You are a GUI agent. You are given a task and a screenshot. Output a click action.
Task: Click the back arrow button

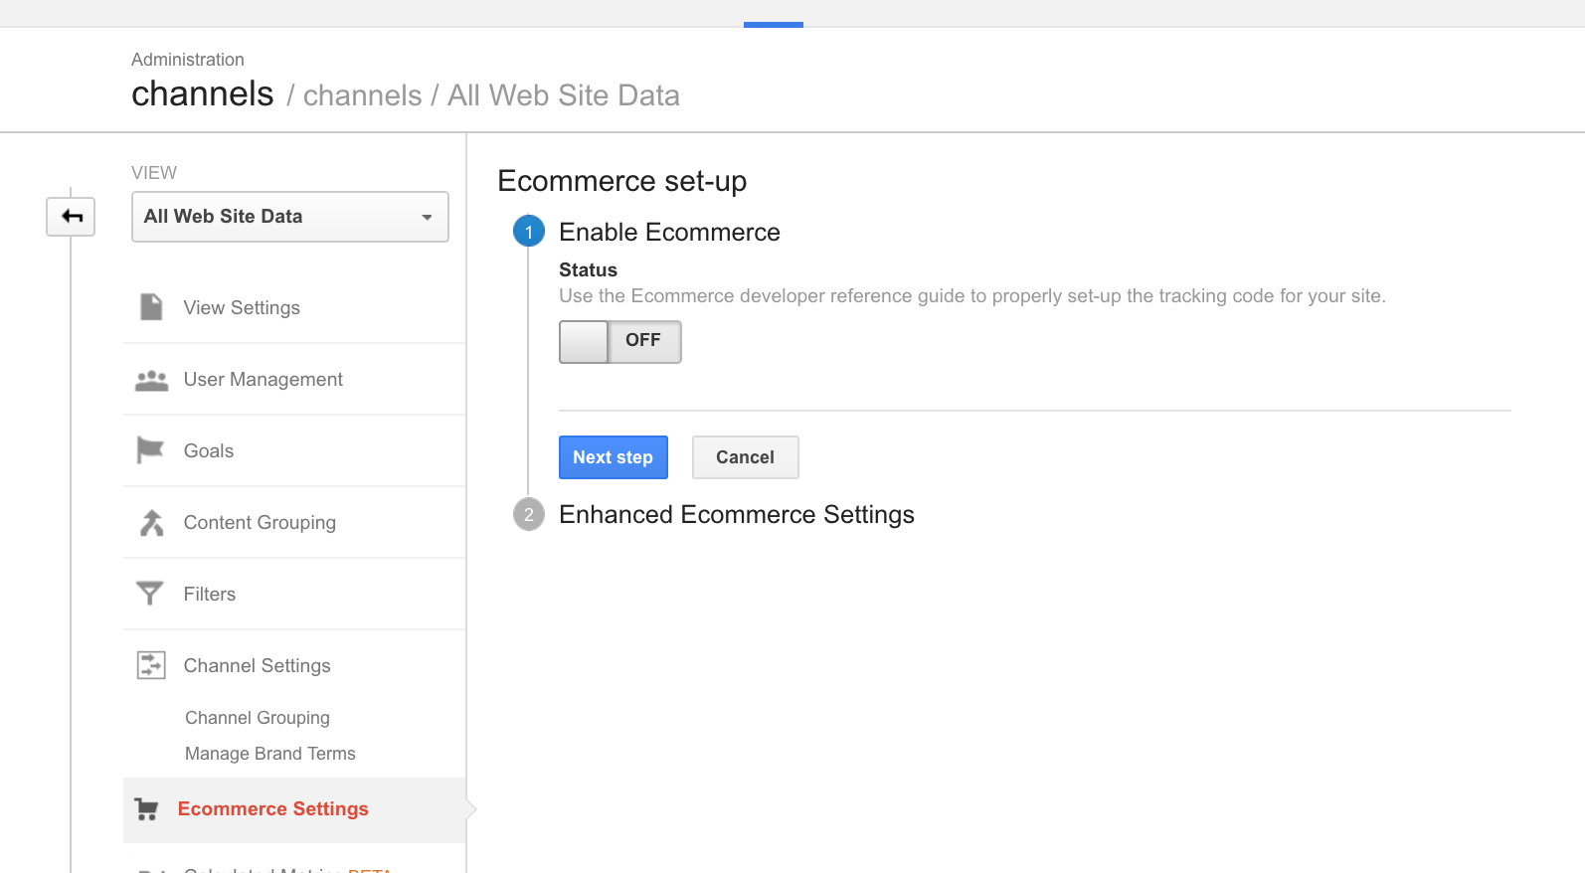point(71,217)
